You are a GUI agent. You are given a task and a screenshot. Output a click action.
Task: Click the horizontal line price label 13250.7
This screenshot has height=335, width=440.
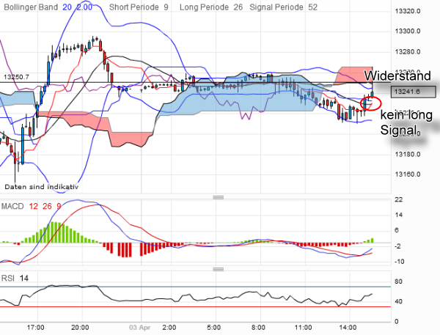[x=16, y=77]
